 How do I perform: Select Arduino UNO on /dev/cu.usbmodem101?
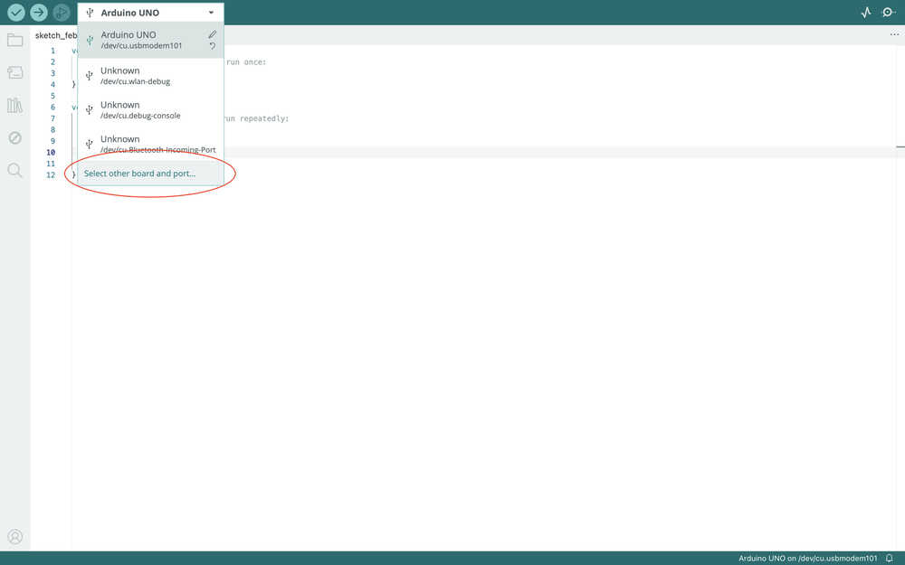(x=150, y=40)
